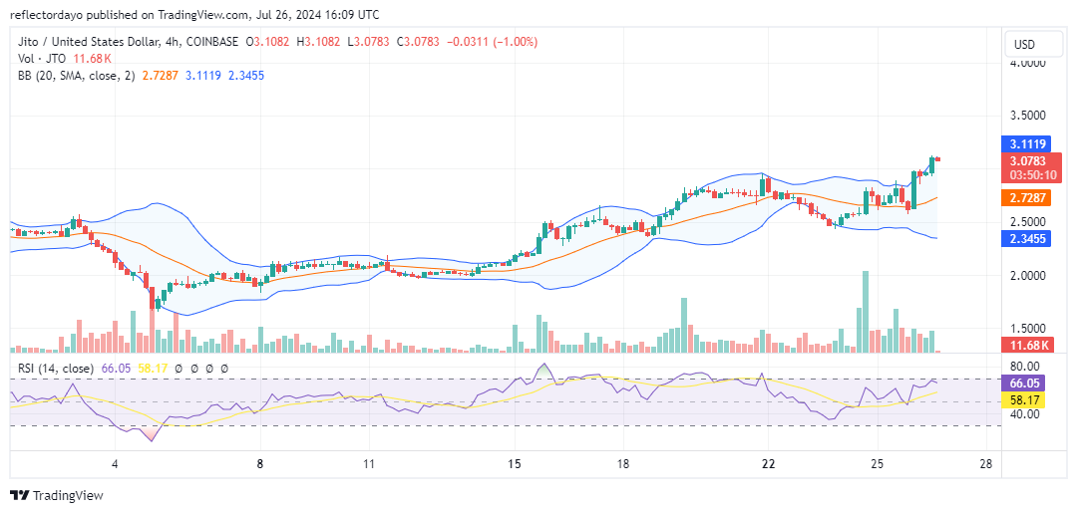Click date 28 on the time axis
The image size is (1077, 513).
pos(986,464)
